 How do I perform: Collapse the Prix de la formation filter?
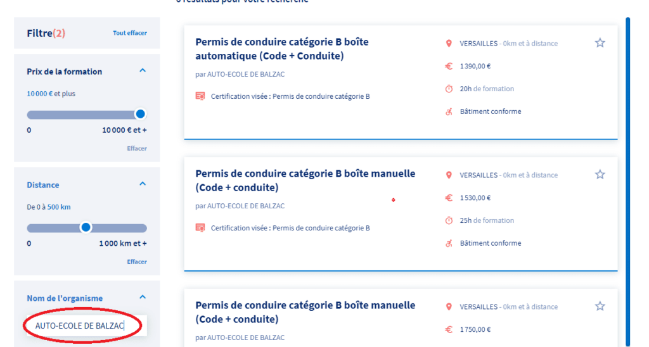143,71
